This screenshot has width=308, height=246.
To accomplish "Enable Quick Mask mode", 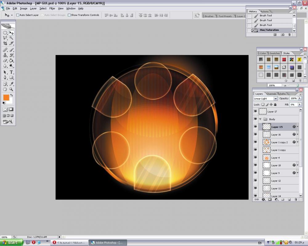I will [x=11, y=109].
